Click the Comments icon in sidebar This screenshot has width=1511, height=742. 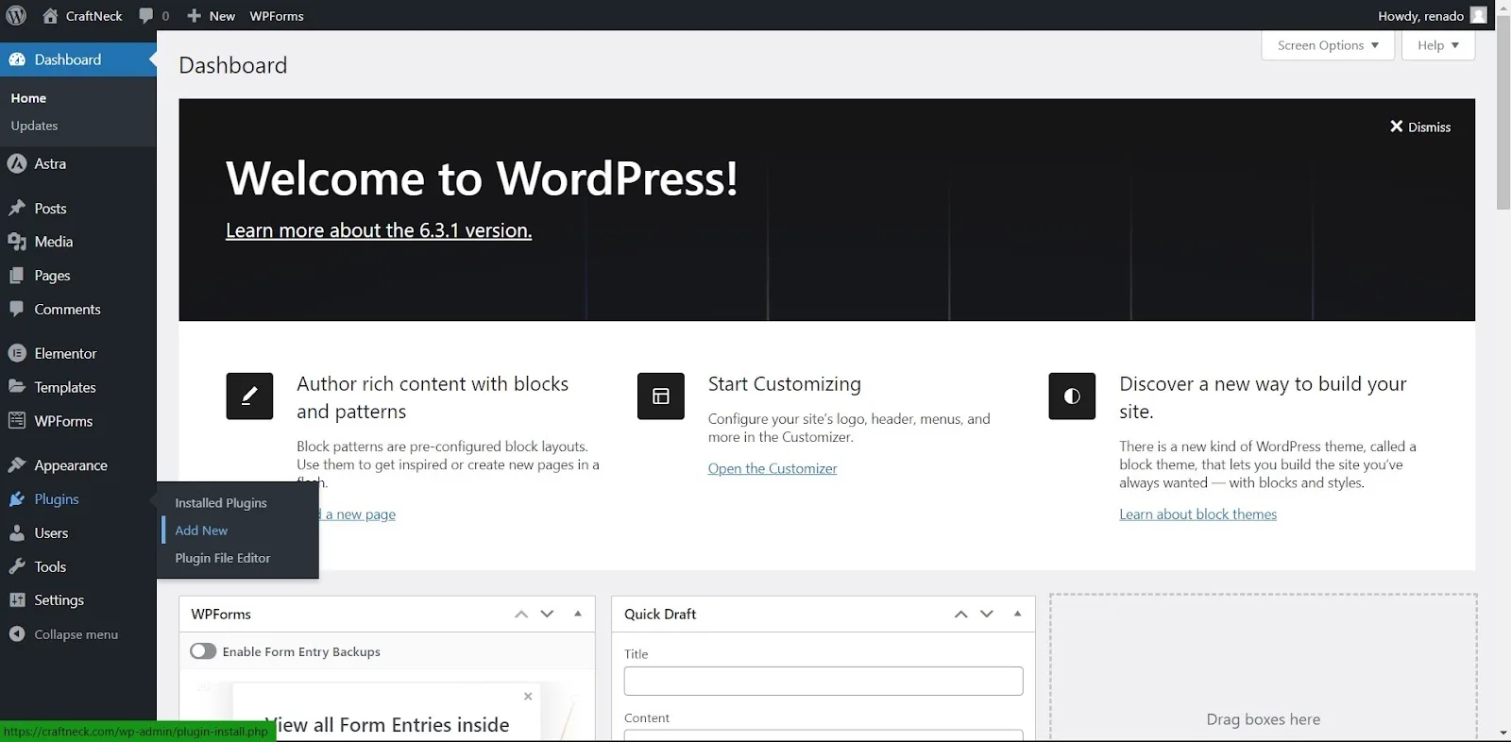tap(17, 309)
